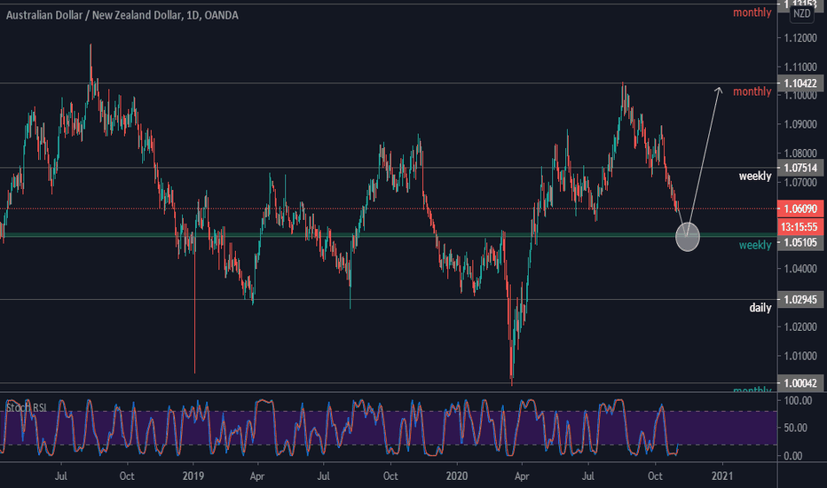Image resolution: width=827 pixels, height=488 pixels.
Task: Click the 1.05105 price level label
Action: point(800,242)
